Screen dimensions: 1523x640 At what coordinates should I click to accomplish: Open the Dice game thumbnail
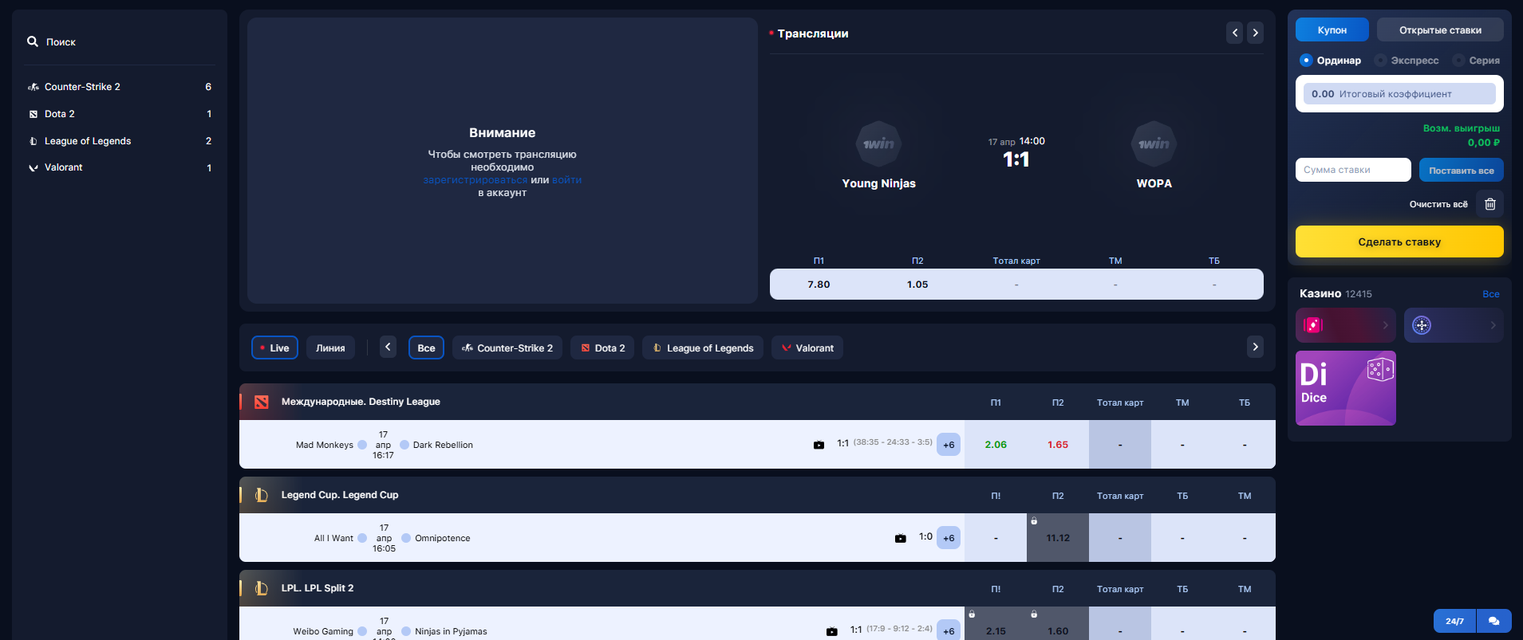[x=1346, y=388]
